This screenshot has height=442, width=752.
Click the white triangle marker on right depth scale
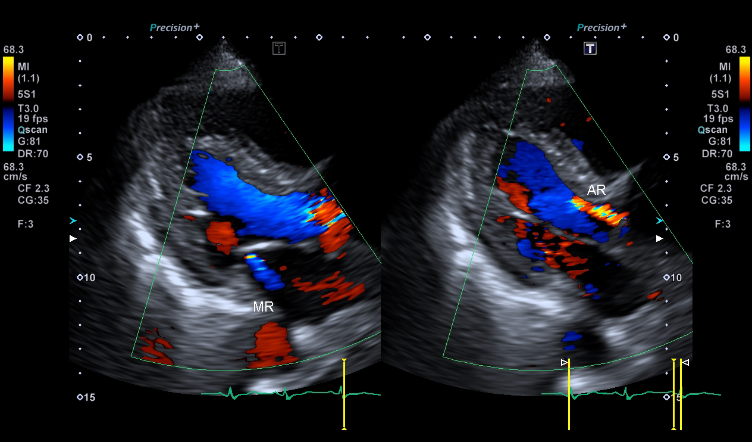pos(659,239)
